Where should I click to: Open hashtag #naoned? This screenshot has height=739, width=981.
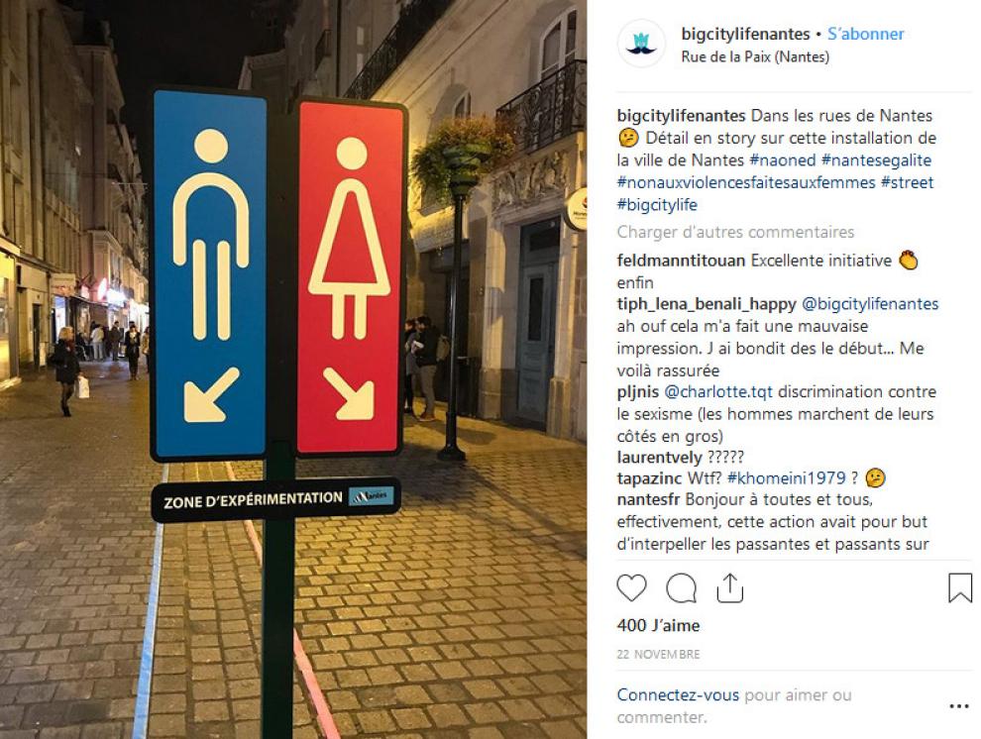point(783,160)
